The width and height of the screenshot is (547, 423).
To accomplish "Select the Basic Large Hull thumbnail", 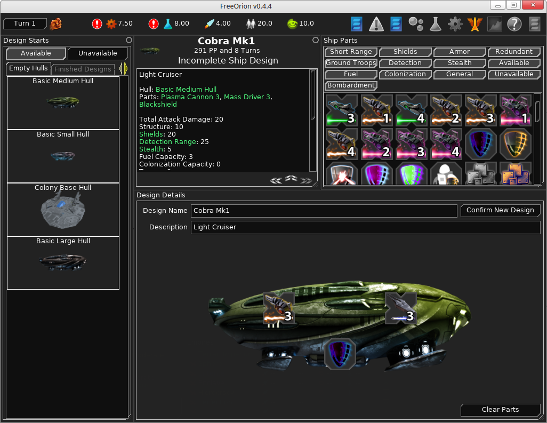I will (x=63, y=263).
